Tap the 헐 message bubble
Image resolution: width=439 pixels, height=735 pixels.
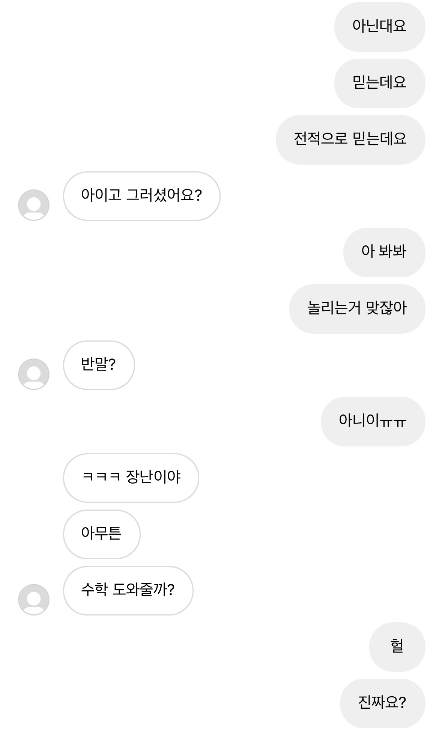coord(397,647)
